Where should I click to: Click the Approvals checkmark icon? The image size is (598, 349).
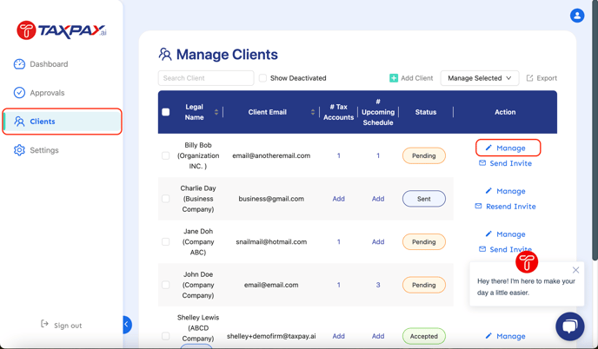tap(19, 93)
